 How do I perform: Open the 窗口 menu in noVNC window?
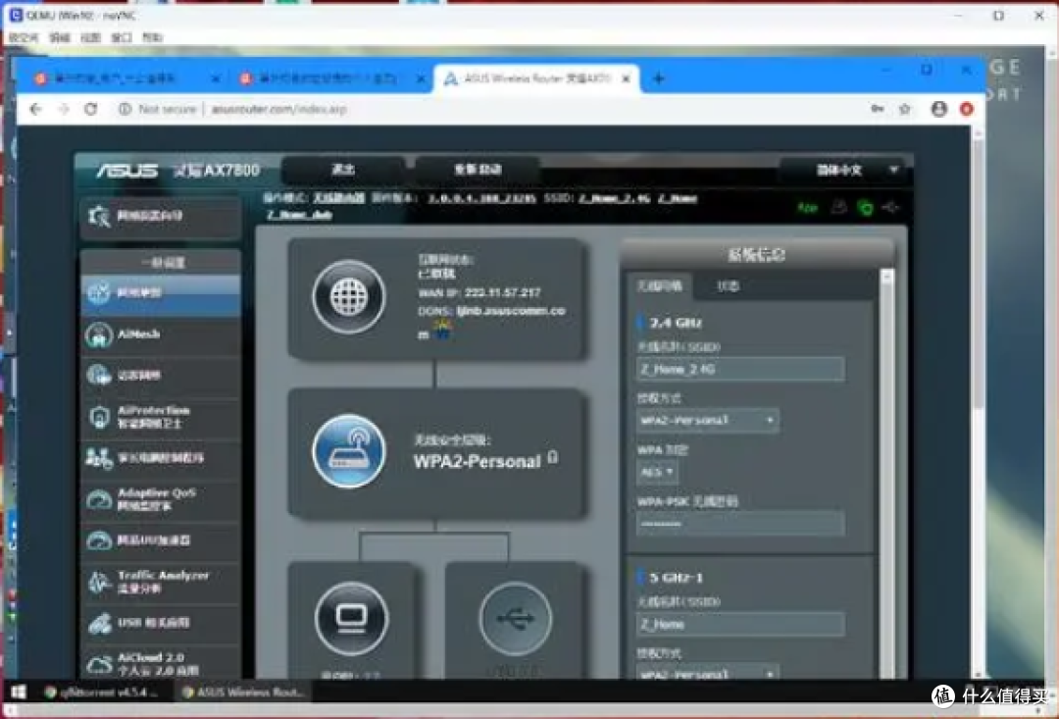[122, 37]
